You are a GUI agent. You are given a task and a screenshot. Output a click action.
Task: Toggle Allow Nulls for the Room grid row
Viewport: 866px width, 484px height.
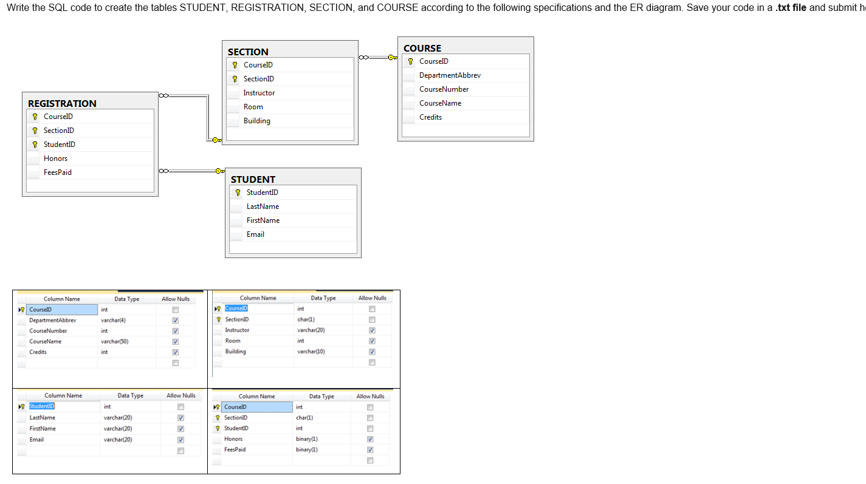click(372, 341)
